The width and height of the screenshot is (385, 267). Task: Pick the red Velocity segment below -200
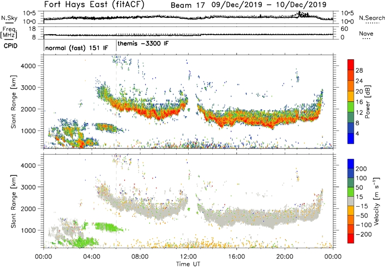point(351,239)
